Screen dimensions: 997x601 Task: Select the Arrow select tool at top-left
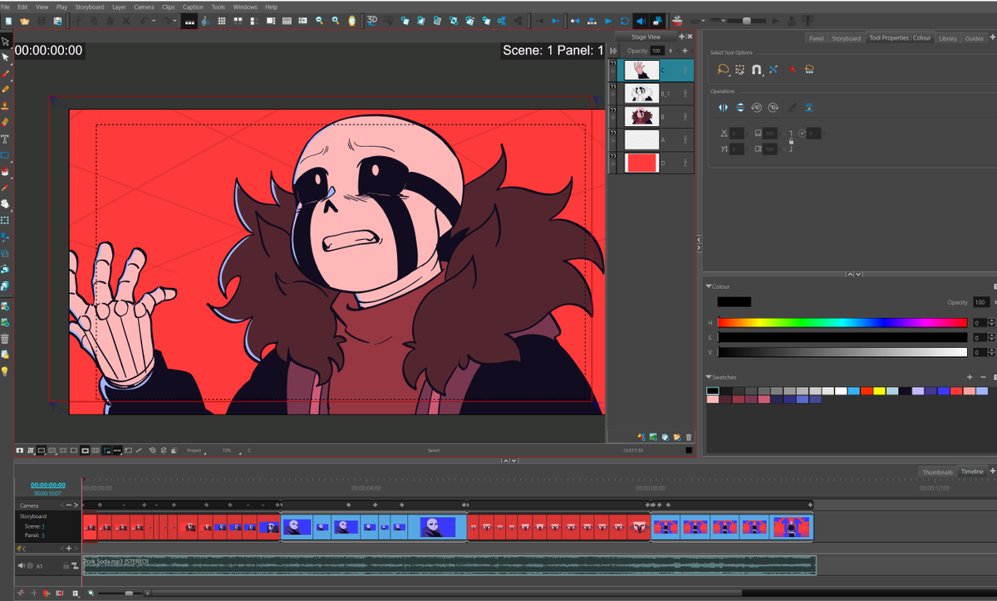(x=5, y=41)
